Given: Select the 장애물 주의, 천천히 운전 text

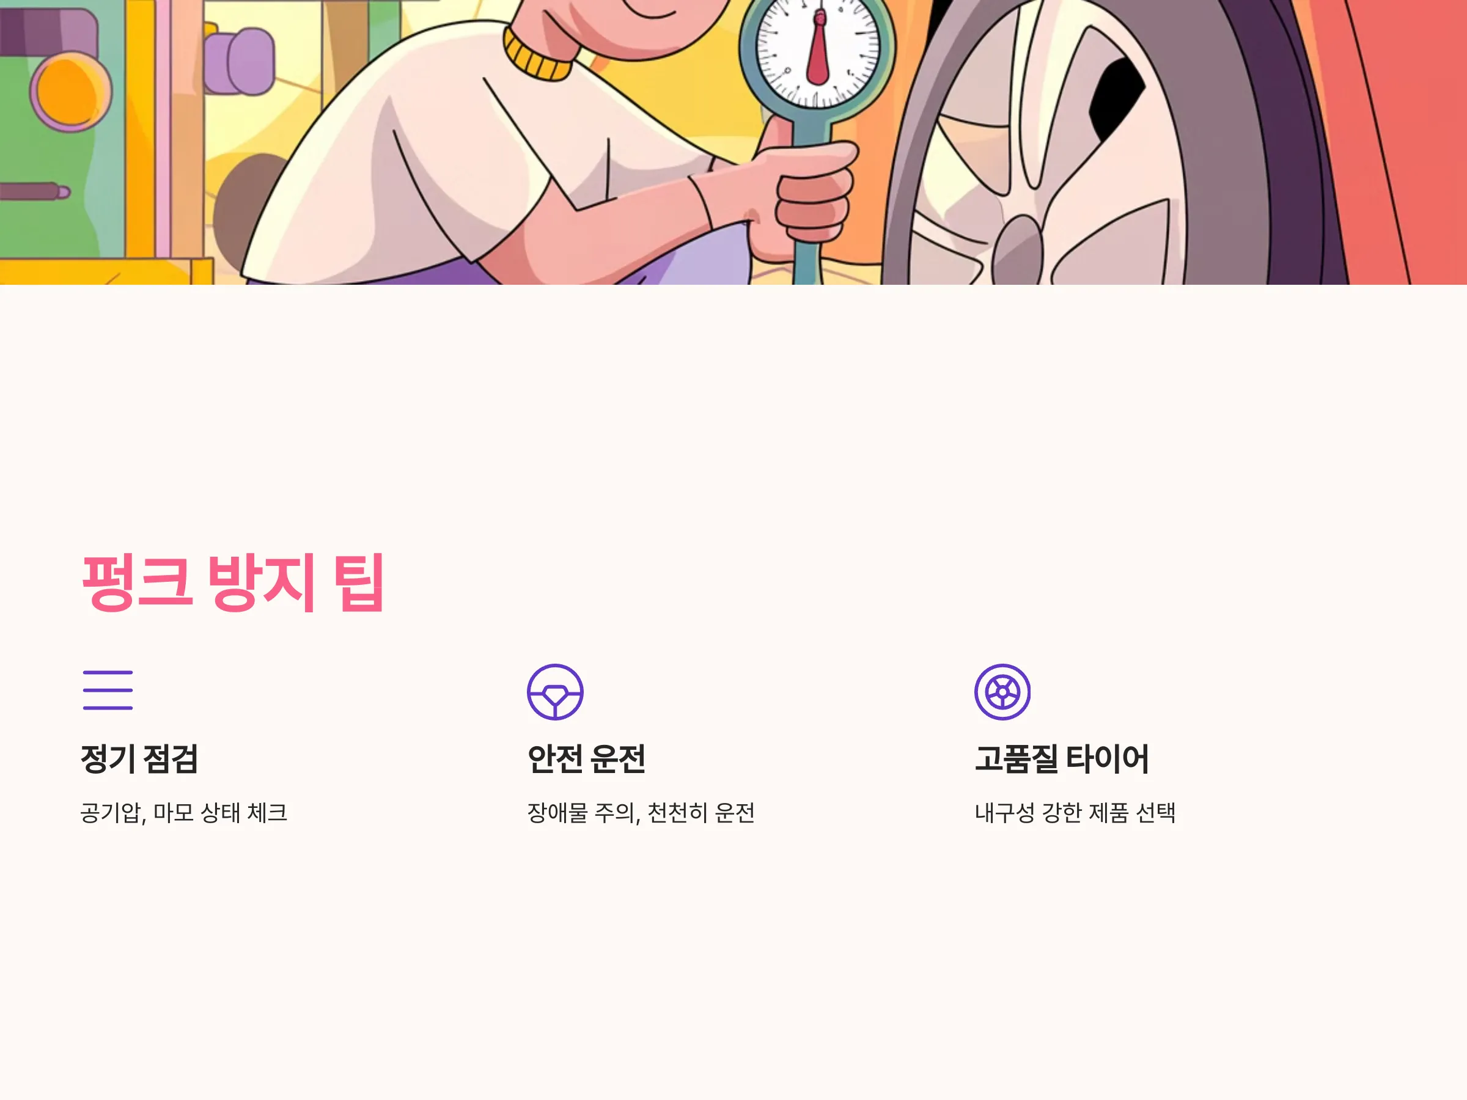Looking at the screenshot, I should (x=641, y=813).
